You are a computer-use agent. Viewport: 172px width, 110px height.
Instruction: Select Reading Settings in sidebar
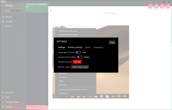pos(12,102)
